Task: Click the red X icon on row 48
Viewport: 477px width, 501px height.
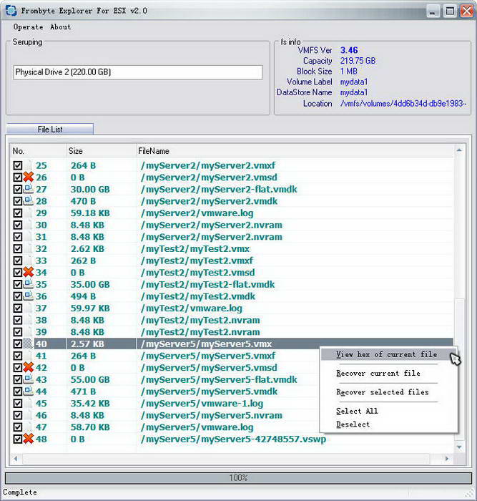Action: (29, 439)
